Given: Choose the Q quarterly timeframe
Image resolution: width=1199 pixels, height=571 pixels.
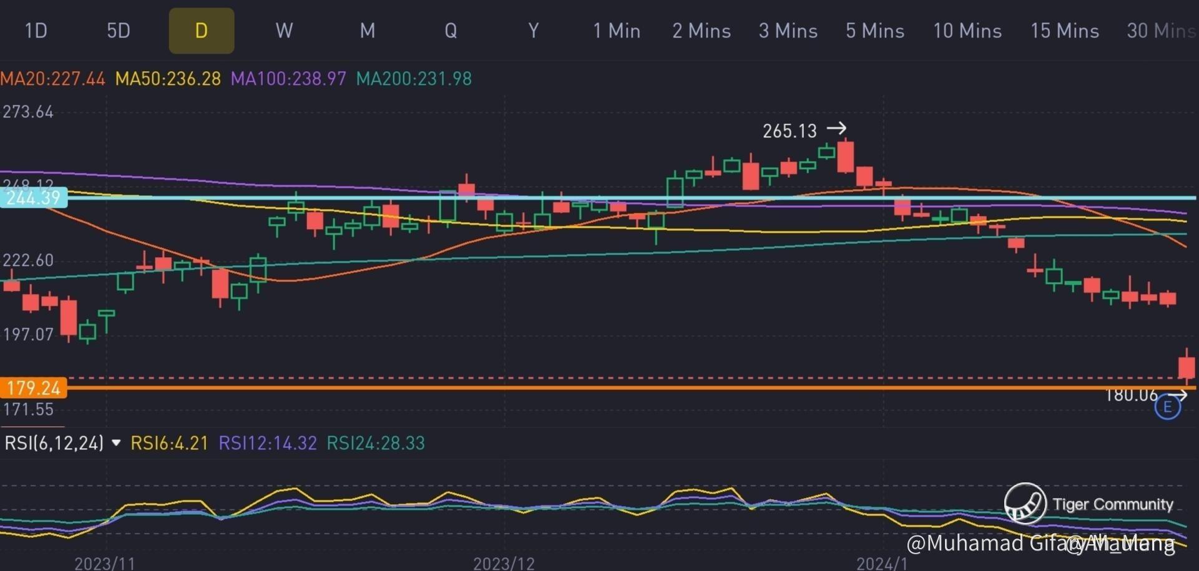Looking at the screenshot, I should (x=450, y=31).
